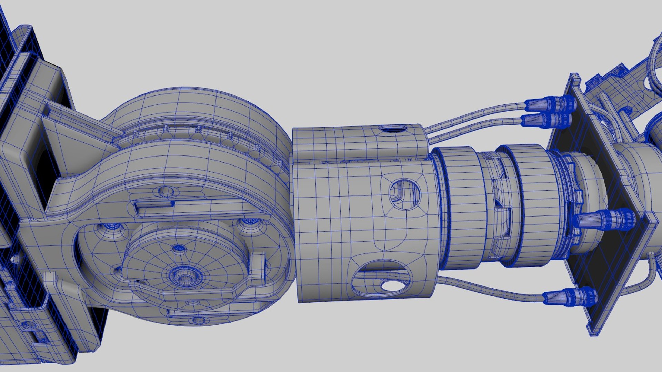Select the oval cutout at the cylinder's bottom
The width and height of the screenshot is (662, 372).
pos(381,279)
